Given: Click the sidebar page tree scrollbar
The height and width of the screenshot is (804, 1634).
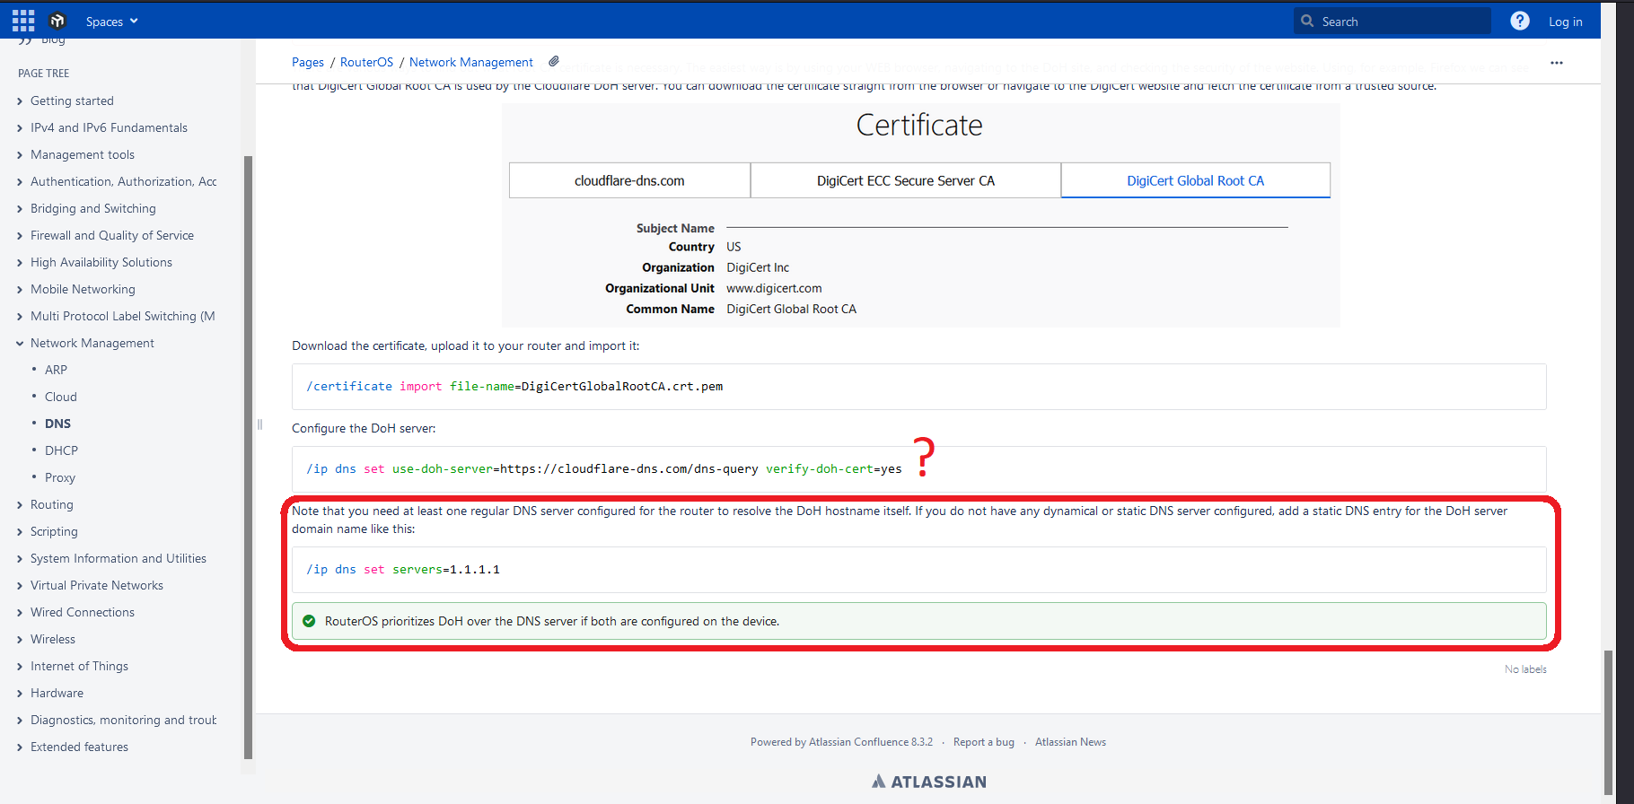Looking at the screenshot, I should click(248, 458).
